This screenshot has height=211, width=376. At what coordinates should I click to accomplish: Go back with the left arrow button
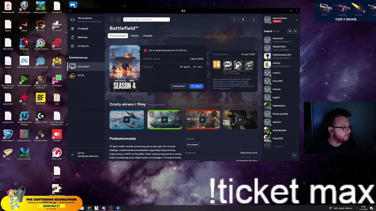[112, 20]
